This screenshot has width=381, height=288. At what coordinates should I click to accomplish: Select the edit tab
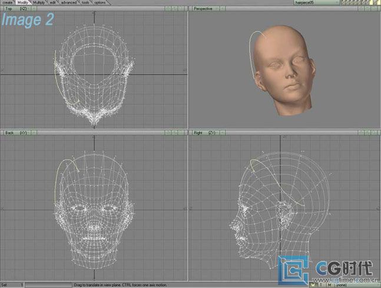tap(53, 2)
